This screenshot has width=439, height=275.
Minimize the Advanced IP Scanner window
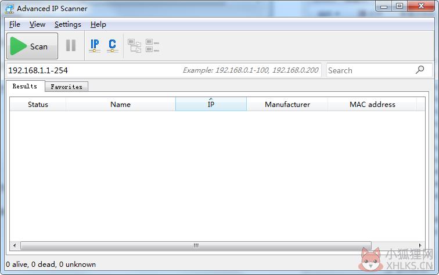(384, 6)
